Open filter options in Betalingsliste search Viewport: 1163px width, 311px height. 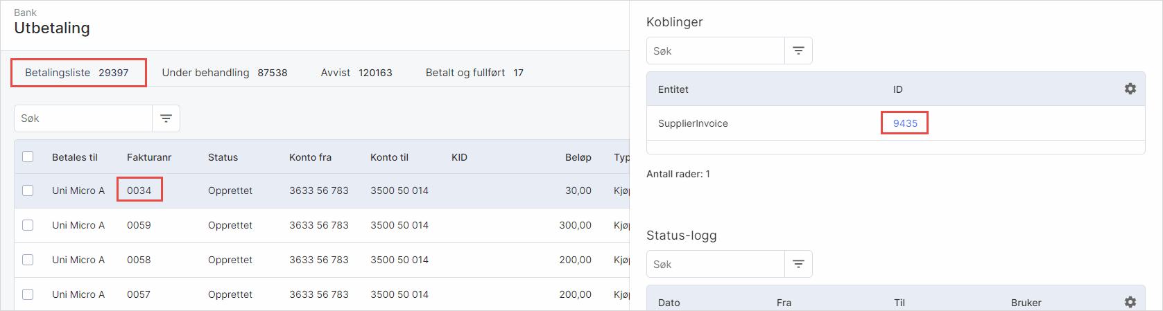pyautogui.click(x=166, y=118)
